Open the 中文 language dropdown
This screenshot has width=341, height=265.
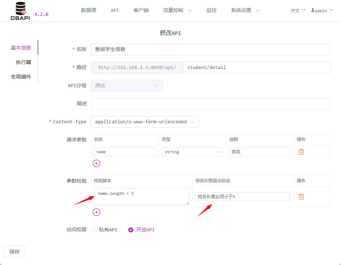point(298,10)
